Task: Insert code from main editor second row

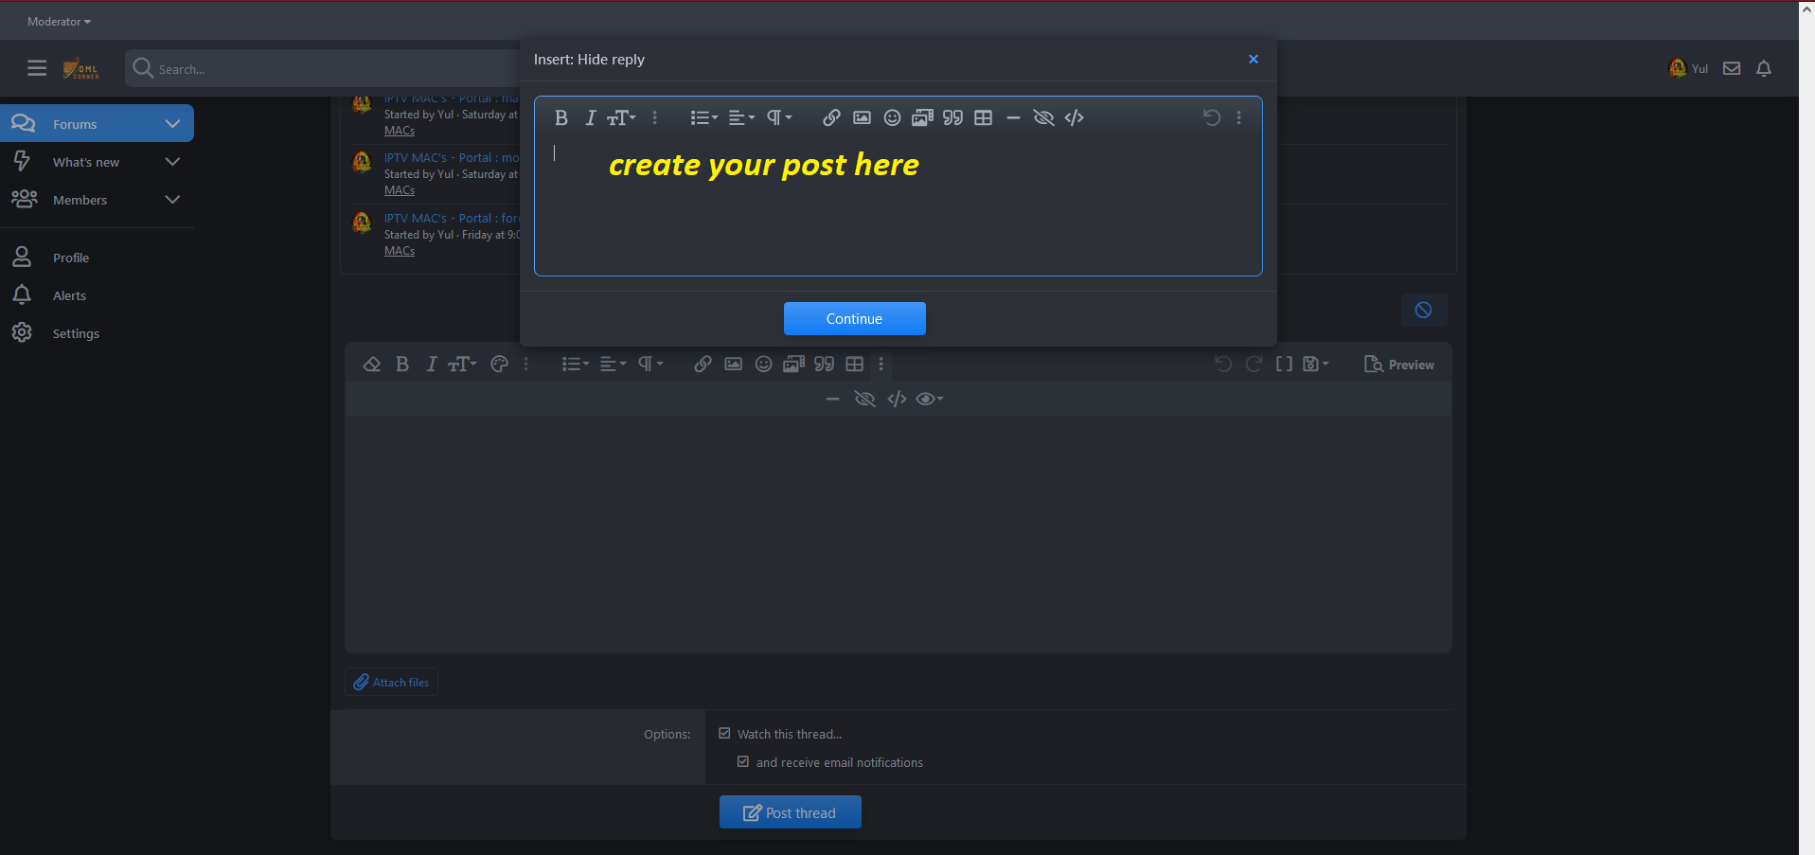Action: click(x=897, y=399)
